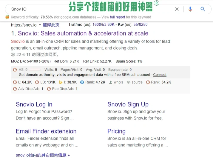Open the Rank: 4.12K value

coord(101,82)
